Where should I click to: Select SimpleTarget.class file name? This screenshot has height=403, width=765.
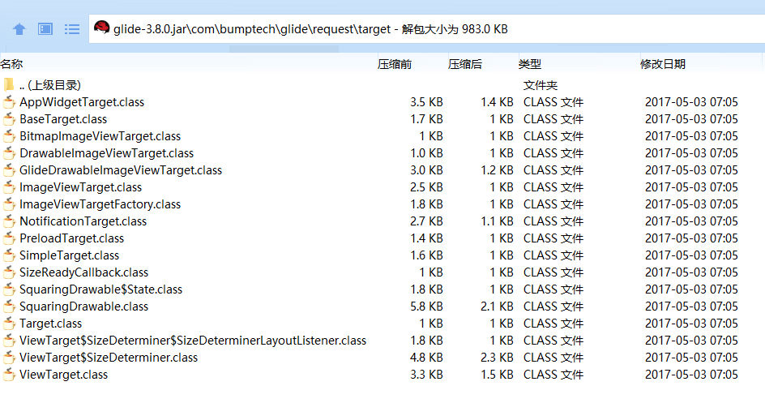(x=69, y=255)
